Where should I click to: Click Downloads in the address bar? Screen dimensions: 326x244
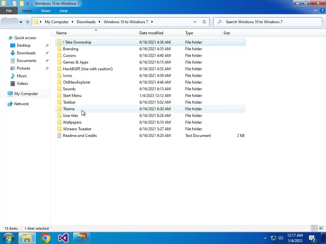86,22
